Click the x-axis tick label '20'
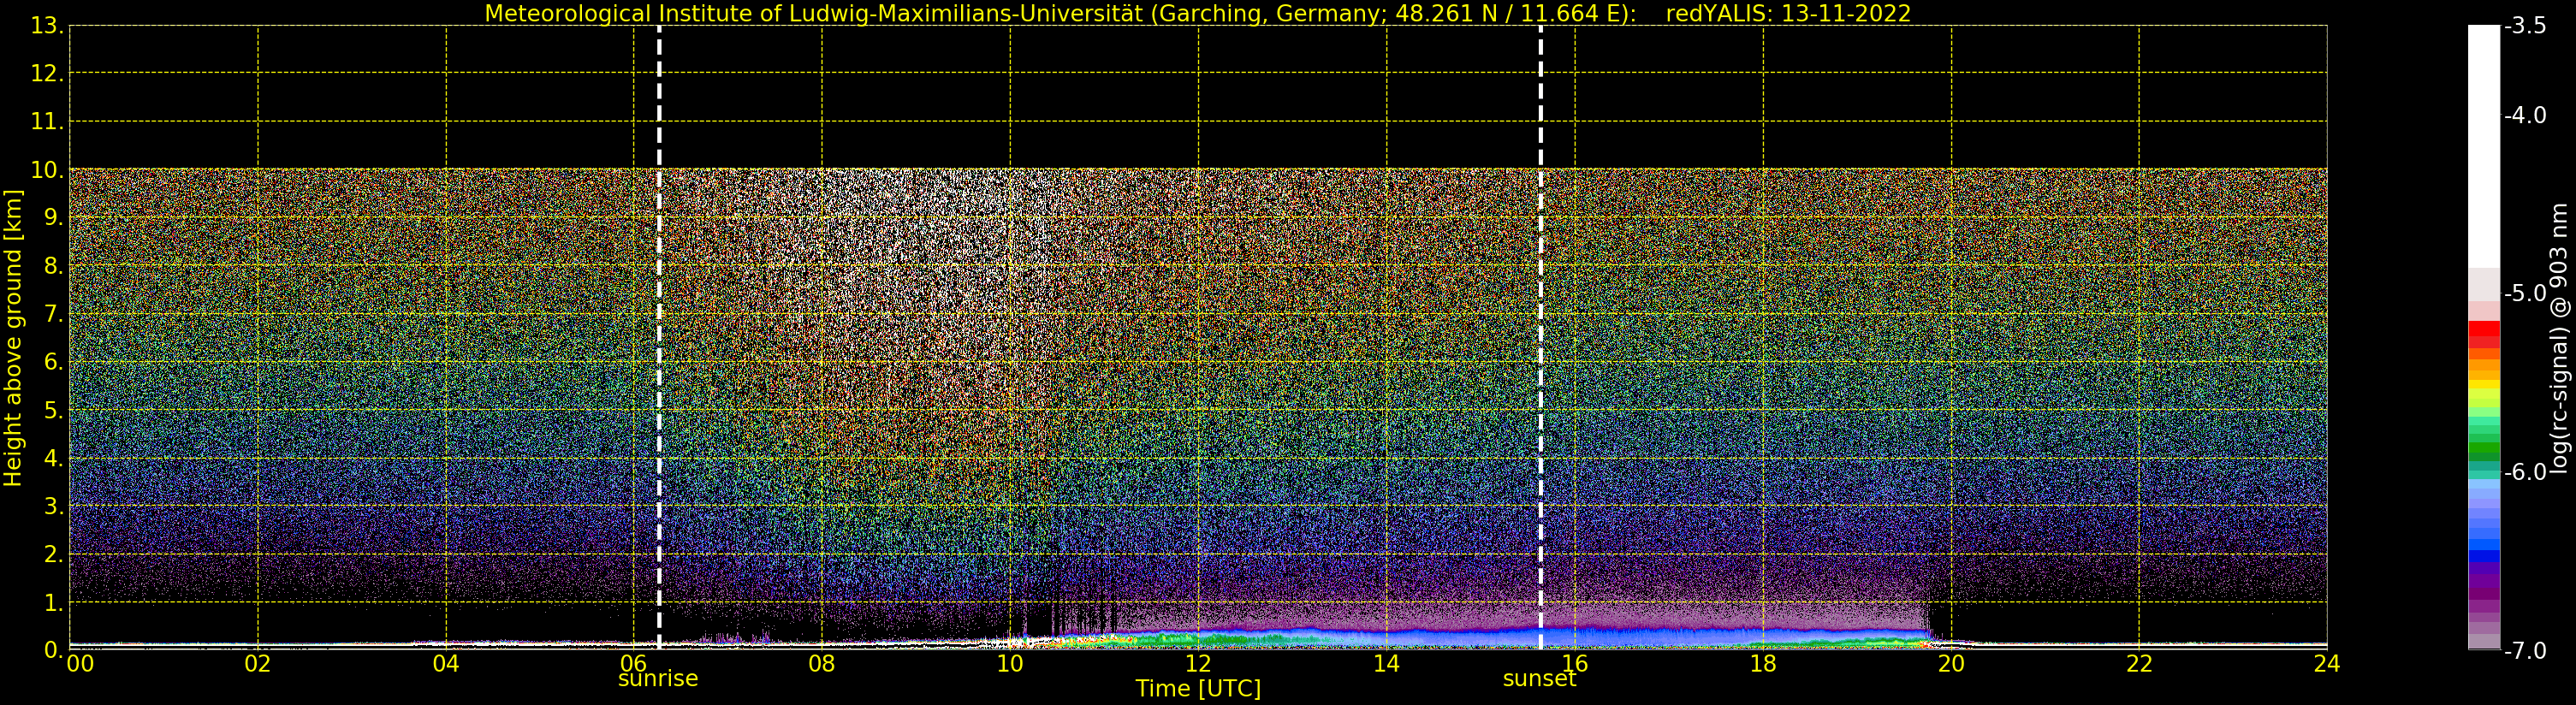2576x705 pixels. pos(1951,664)
